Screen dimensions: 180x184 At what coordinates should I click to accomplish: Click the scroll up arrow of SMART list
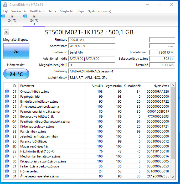[173, 85]
